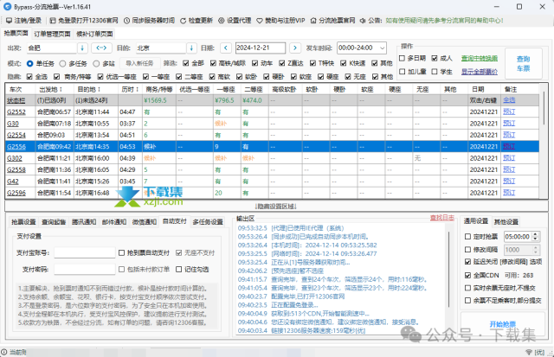Viewport: 554px width, 357px height.
Task: Open the 多任务设置 tab
Action: (x=208, y=221)
